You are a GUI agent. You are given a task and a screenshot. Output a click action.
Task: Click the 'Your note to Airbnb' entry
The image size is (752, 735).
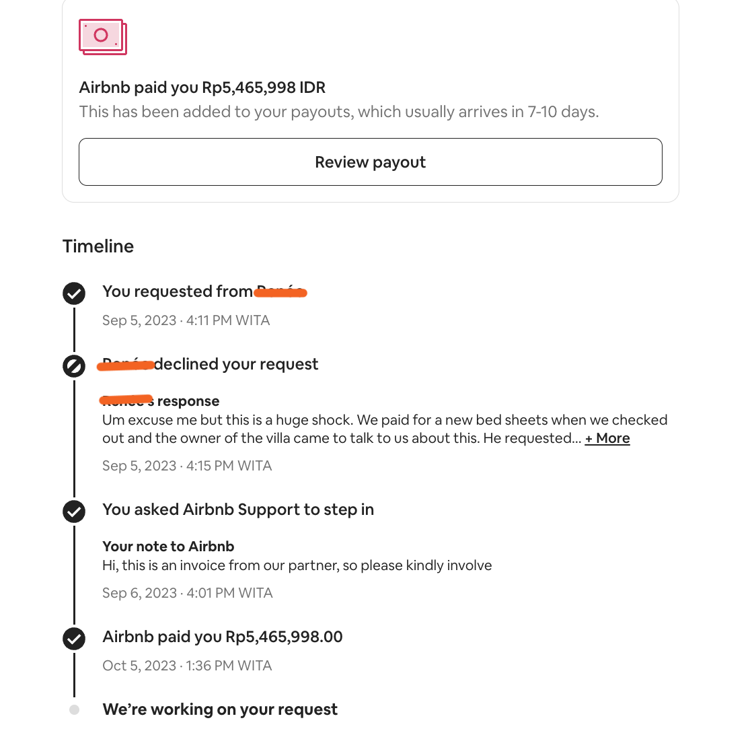coord(168,546)
